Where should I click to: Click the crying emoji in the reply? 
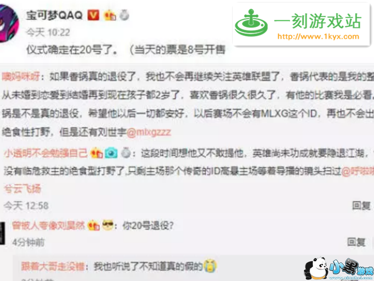pos(210,266)
